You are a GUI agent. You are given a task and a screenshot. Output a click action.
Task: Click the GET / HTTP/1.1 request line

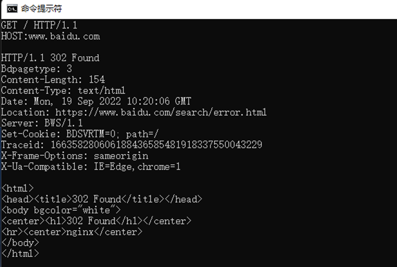[x=39, y=26]
